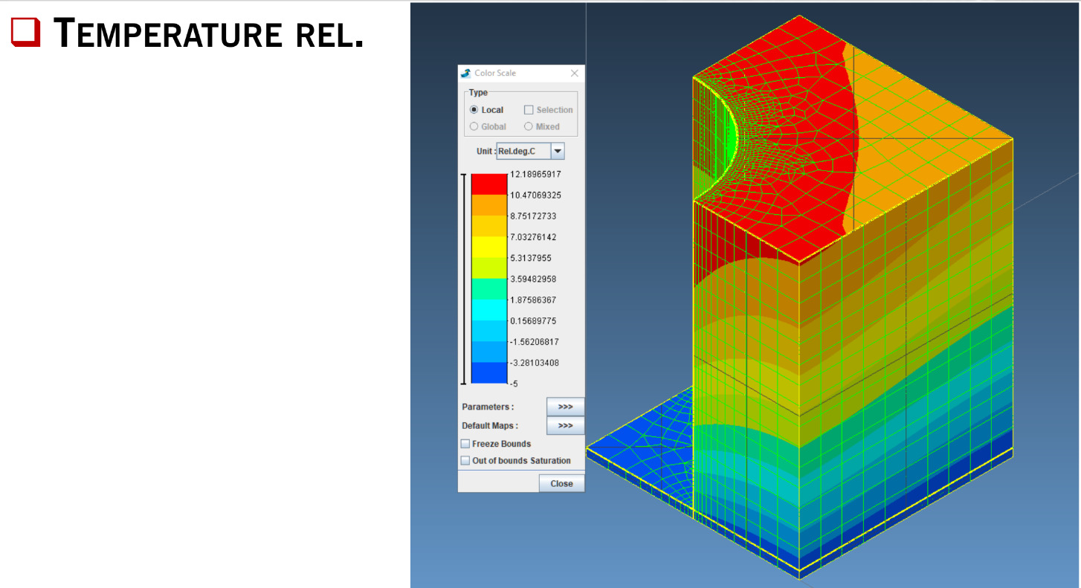Expand Default Maps with the >>> button
1081x588 pixels.
565,426
